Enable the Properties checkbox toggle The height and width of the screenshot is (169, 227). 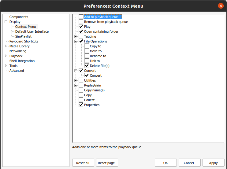[x=81, y=105]
